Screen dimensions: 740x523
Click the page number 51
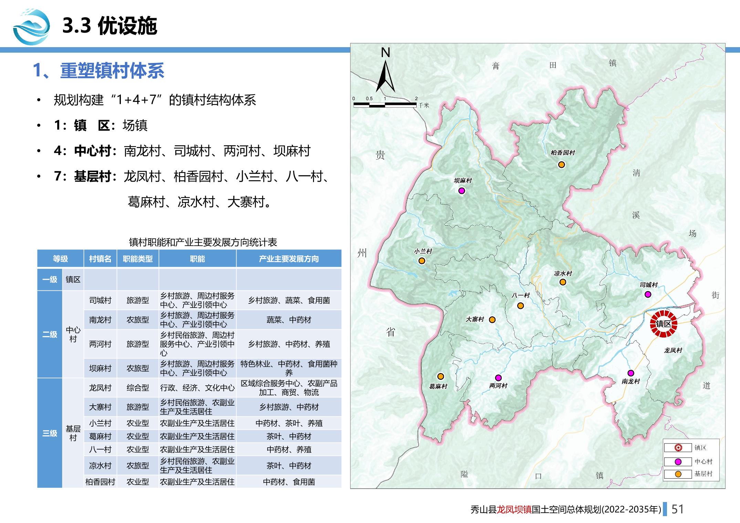[677, 509]
